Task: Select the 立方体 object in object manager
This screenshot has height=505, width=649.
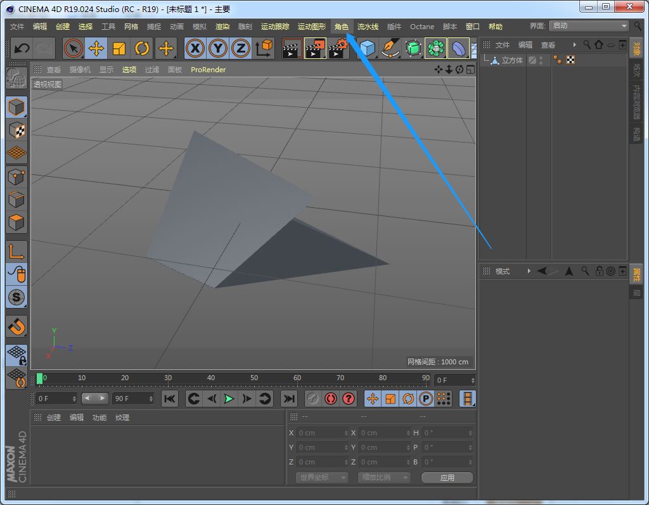Action: (x=512, y=60)
